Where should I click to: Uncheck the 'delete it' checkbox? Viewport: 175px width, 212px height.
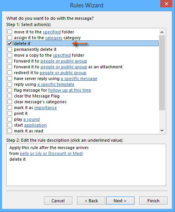click(x=10, y=43)
